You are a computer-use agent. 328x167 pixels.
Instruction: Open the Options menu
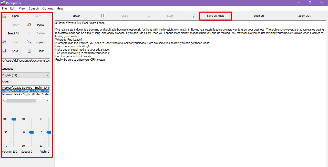48,8
